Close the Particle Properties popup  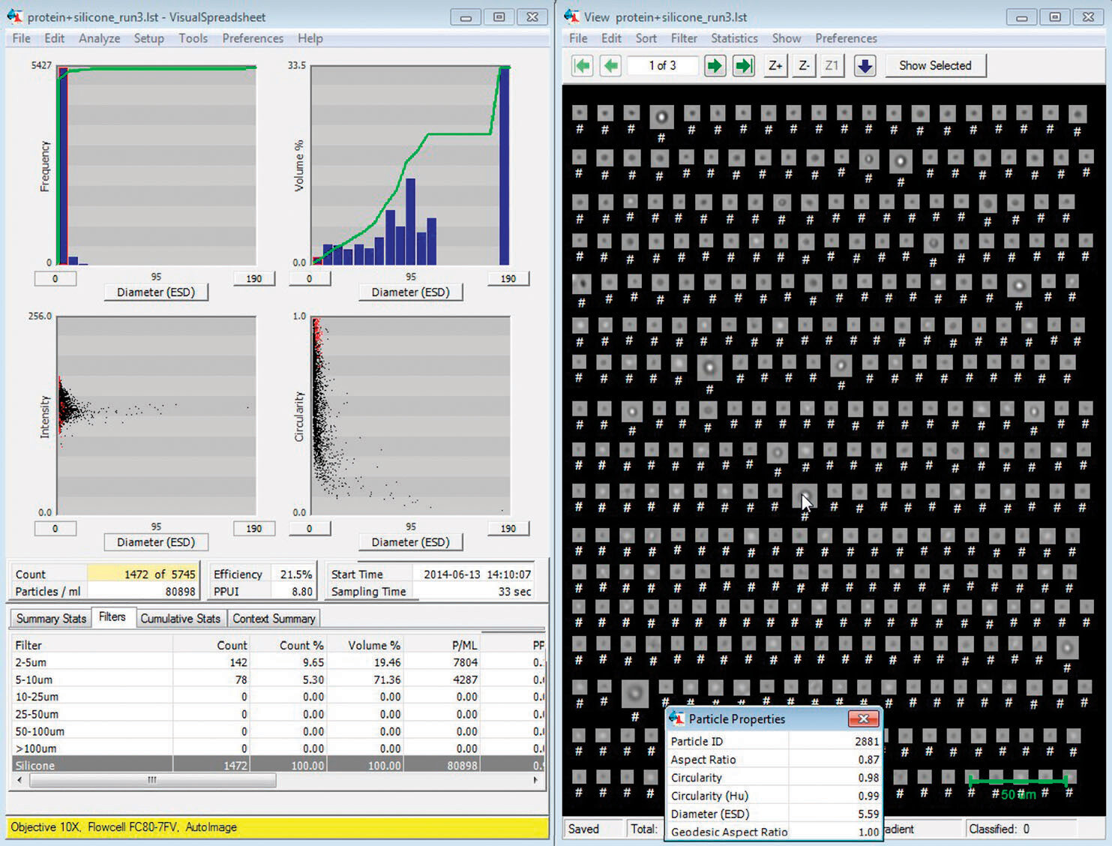864,718
